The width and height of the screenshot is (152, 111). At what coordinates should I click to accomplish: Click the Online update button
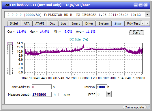point(134,107)
